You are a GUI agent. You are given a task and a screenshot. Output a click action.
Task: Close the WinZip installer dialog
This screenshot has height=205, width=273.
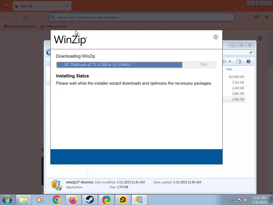(x=216, y=37)
